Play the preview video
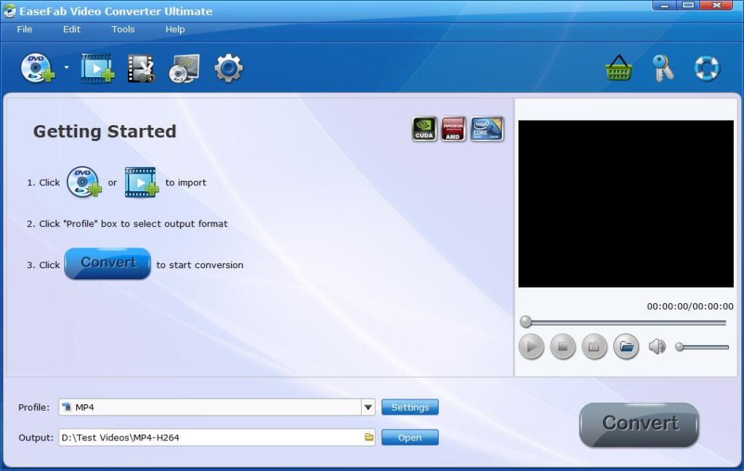Screen dimensions: 744x471 [531, 347]
